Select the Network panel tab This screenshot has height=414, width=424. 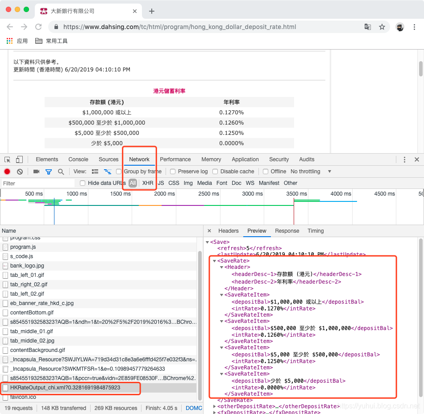click(139, 159)
